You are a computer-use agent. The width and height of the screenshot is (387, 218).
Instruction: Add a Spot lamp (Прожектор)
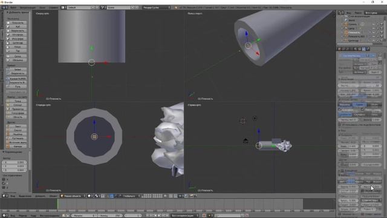[x=17, y=109]
